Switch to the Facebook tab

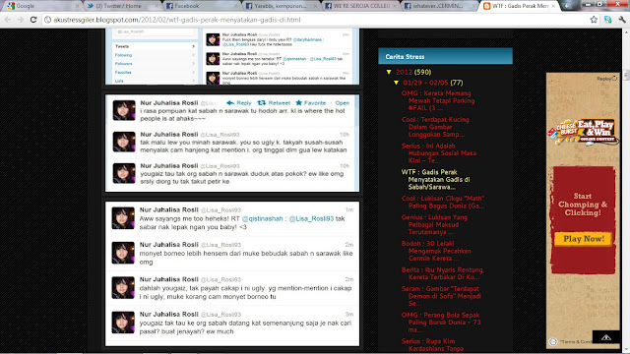pos(201,6)
